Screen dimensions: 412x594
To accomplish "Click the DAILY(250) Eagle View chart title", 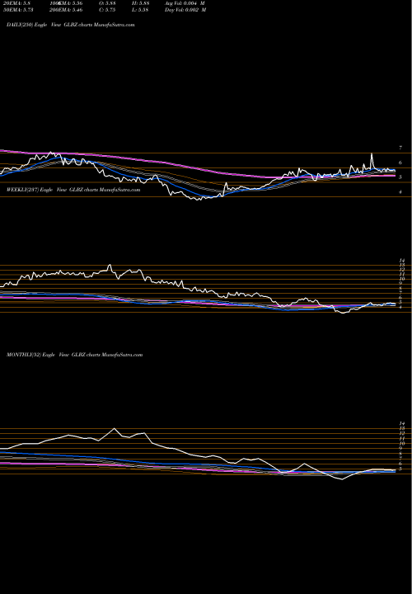I will pyautogui.click(x=71, y=25).
